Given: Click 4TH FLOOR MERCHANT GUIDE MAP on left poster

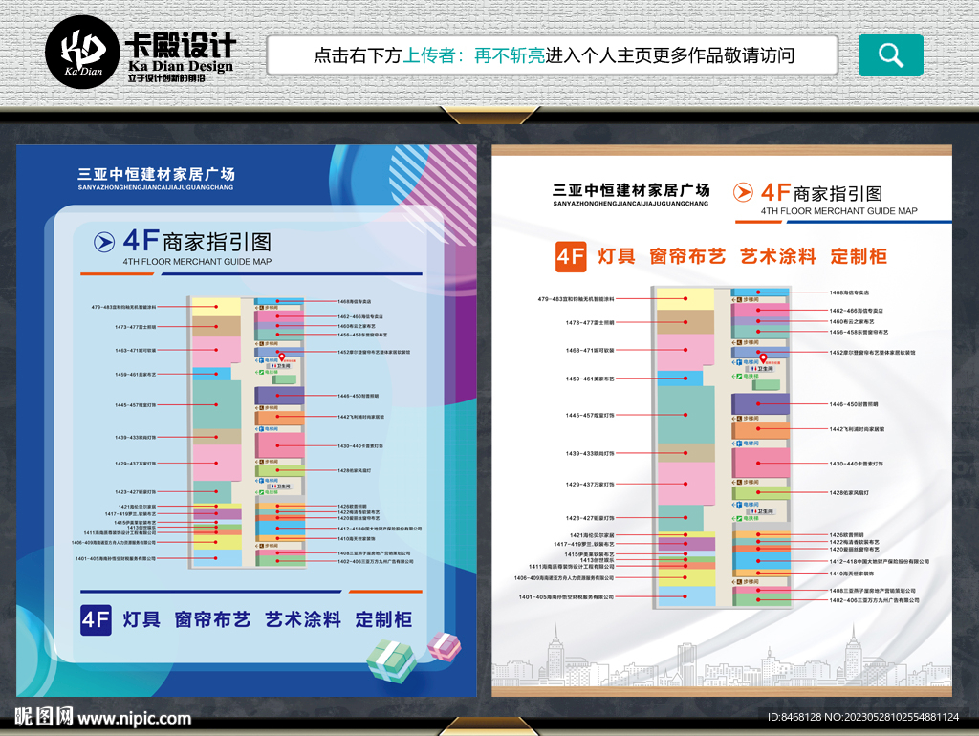Looking at the screenshot, I should click(197, 262).
